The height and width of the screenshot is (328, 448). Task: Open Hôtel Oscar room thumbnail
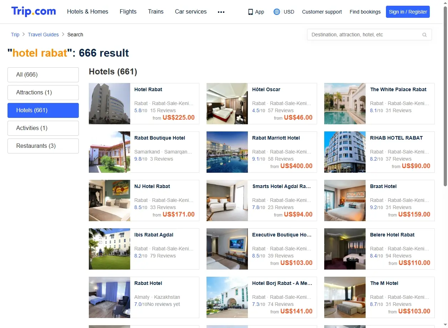(x=227, y=104)
